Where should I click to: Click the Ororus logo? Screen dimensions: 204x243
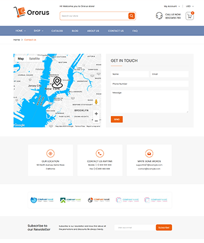pyautogui.click(x=31, y=12)
